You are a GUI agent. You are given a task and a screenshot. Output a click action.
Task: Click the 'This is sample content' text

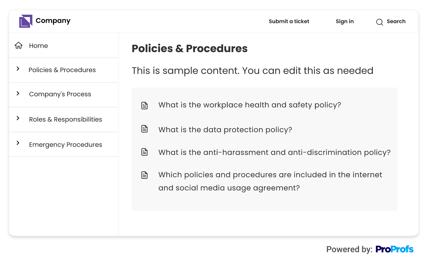[253, 71]
